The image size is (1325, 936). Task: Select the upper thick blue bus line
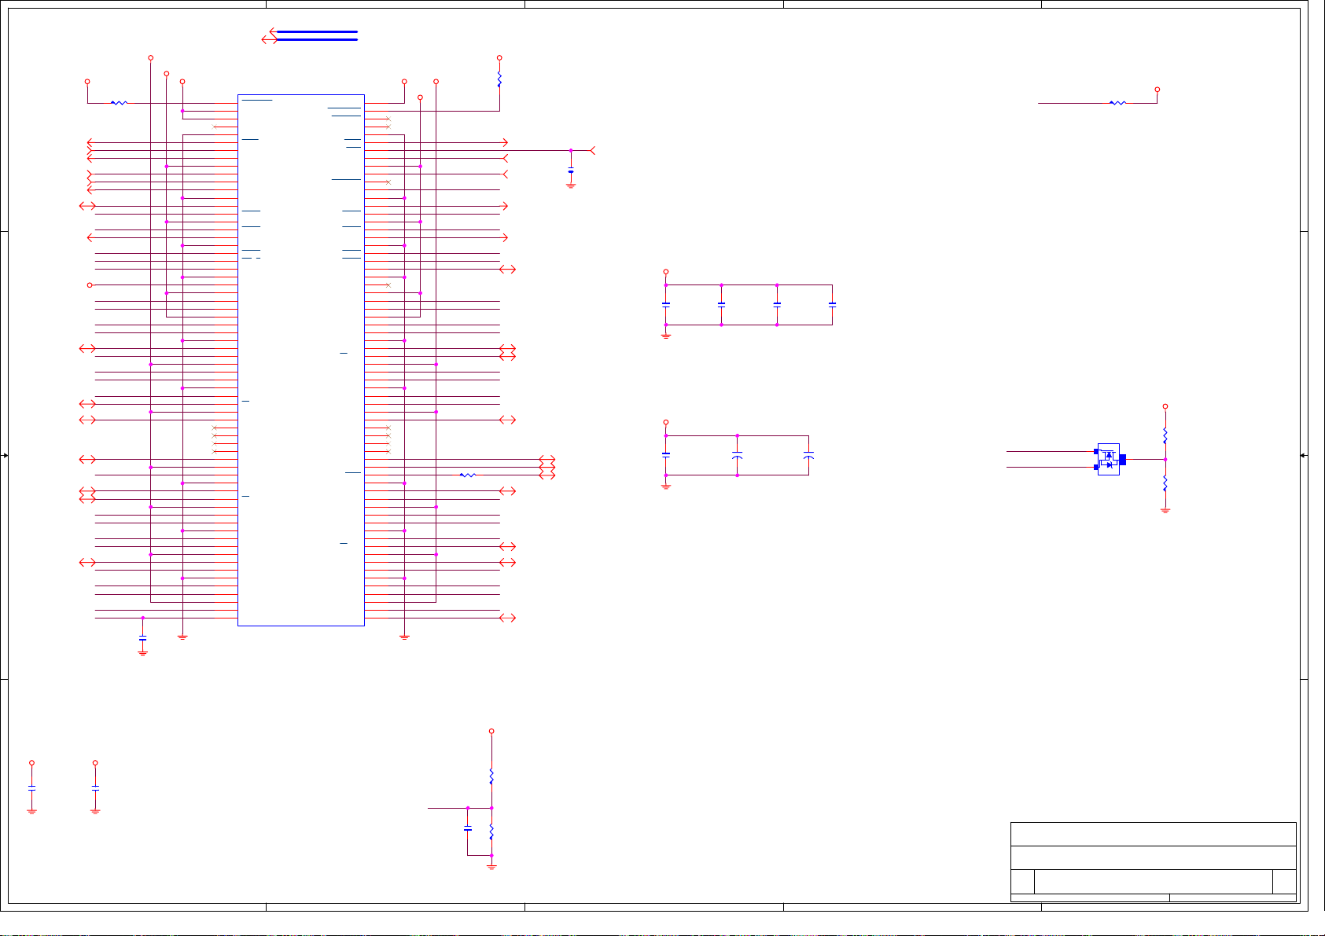317,32
